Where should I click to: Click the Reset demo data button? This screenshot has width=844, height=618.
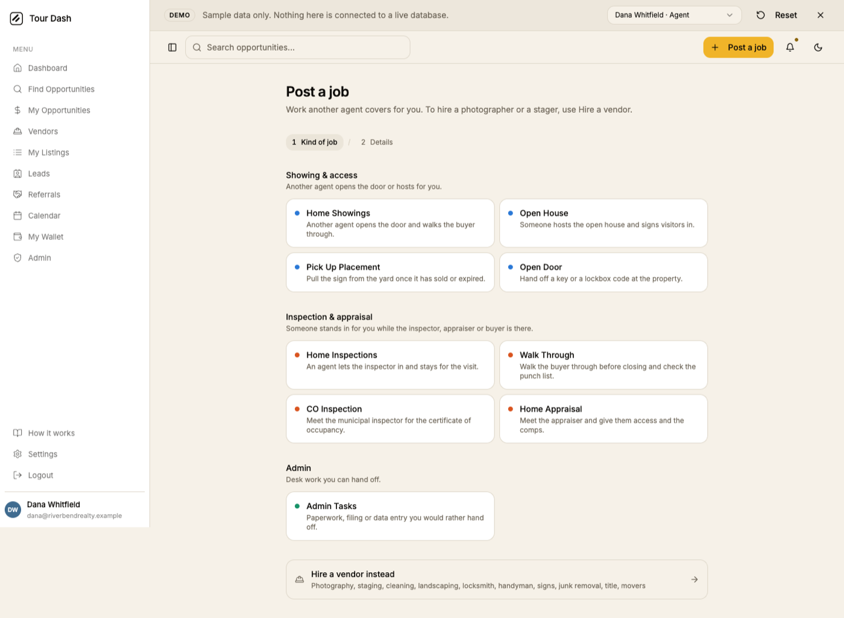(x=777, y=15)
